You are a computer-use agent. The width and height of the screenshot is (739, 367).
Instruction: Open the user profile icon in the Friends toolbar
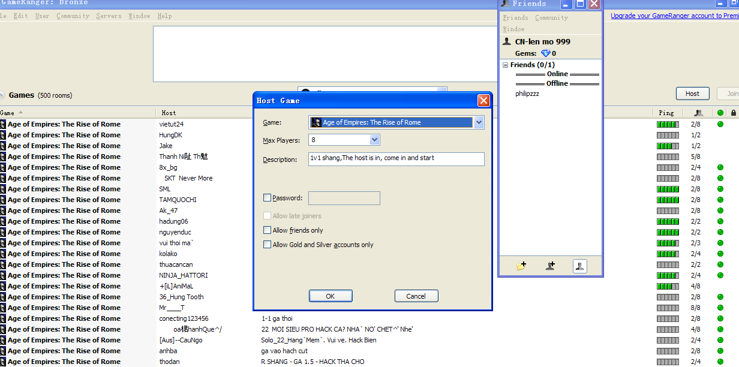pyautogui.click(x=579, y=266)
